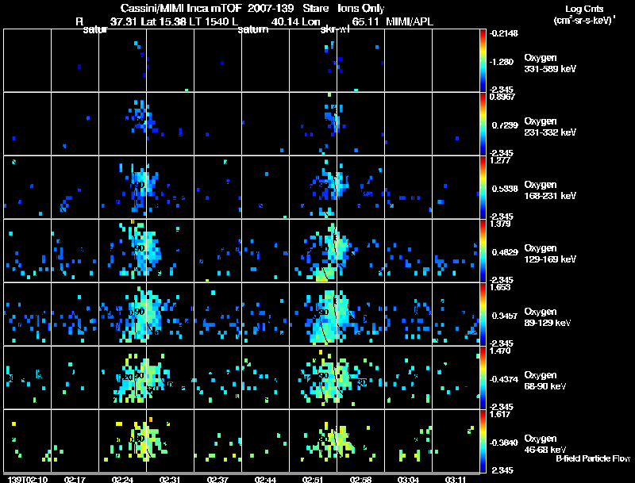
Task: Click the Oxygen 168-231 keV row label
Action: pyautogui.click(x=550, y=190)
